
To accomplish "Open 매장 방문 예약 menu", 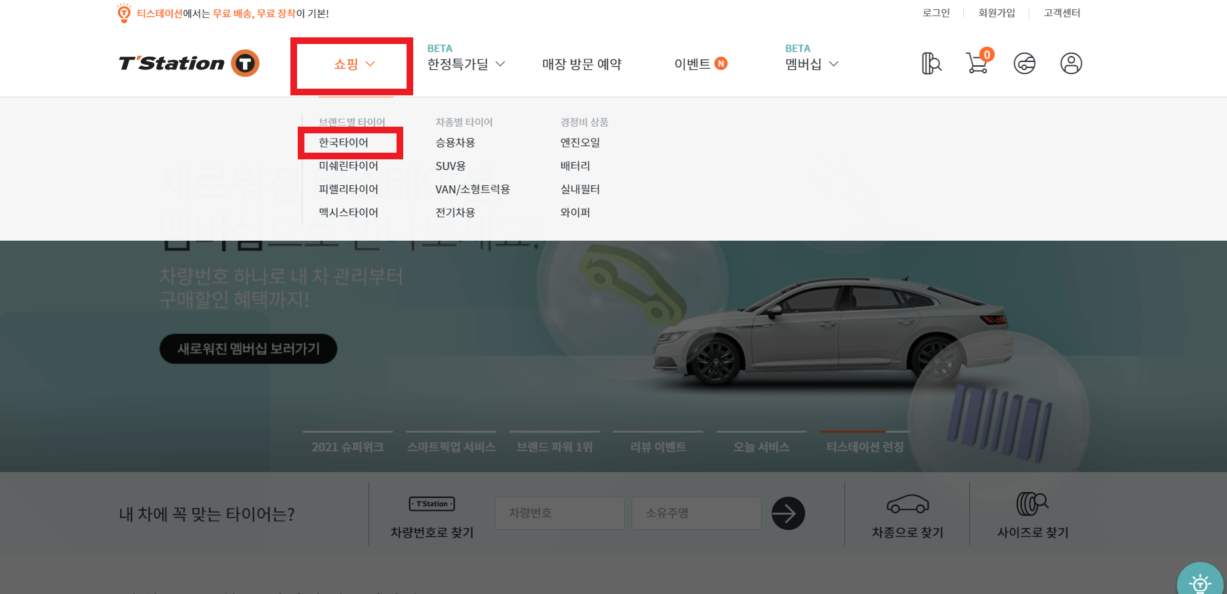I will coord(581,64).
